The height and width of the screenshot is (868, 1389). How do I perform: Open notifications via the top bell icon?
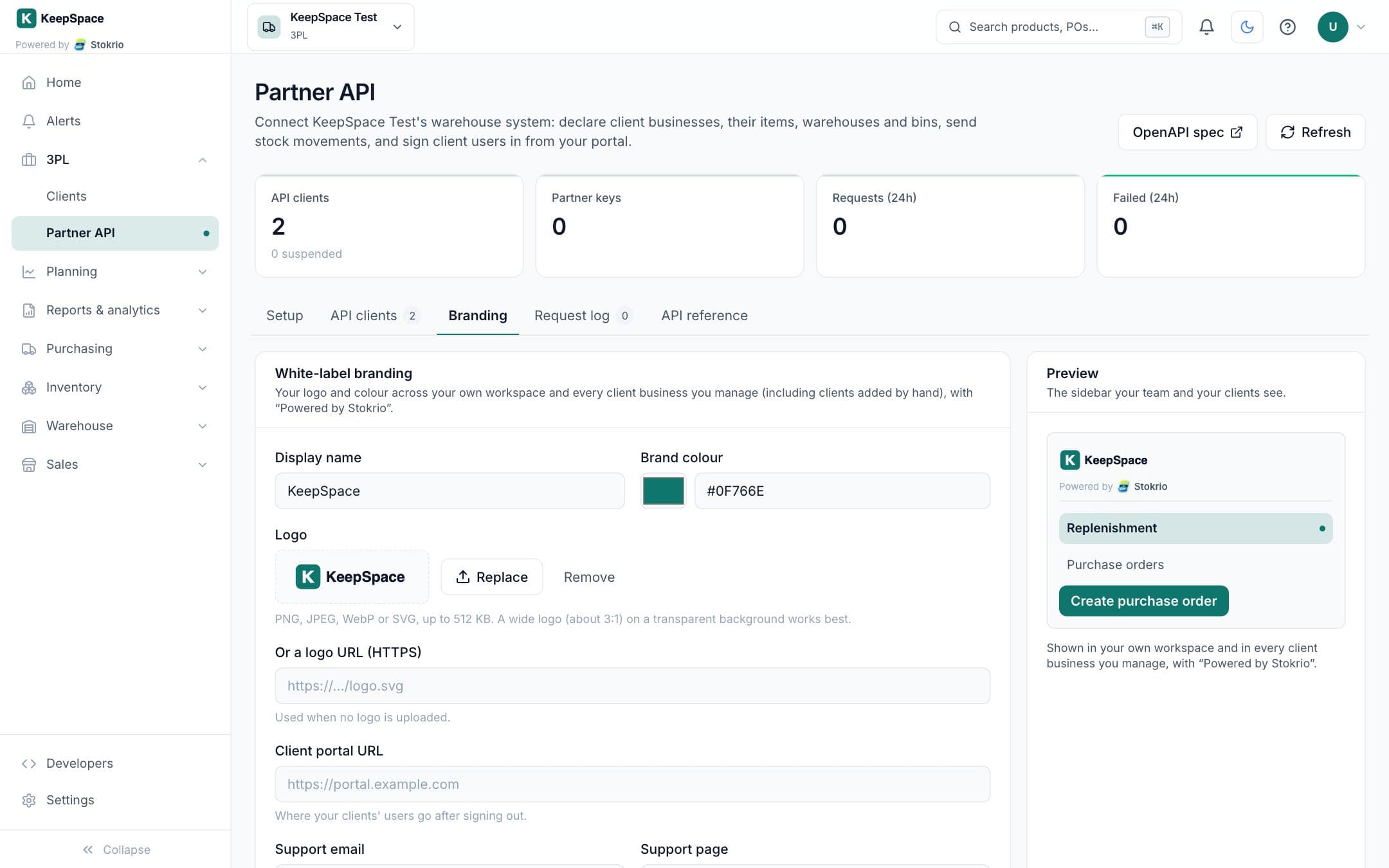[1206, 27]
